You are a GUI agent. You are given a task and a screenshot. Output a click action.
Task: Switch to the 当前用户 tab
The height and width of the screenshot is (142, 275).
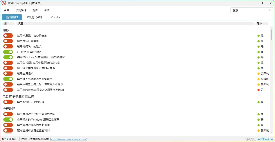[12, 17]
